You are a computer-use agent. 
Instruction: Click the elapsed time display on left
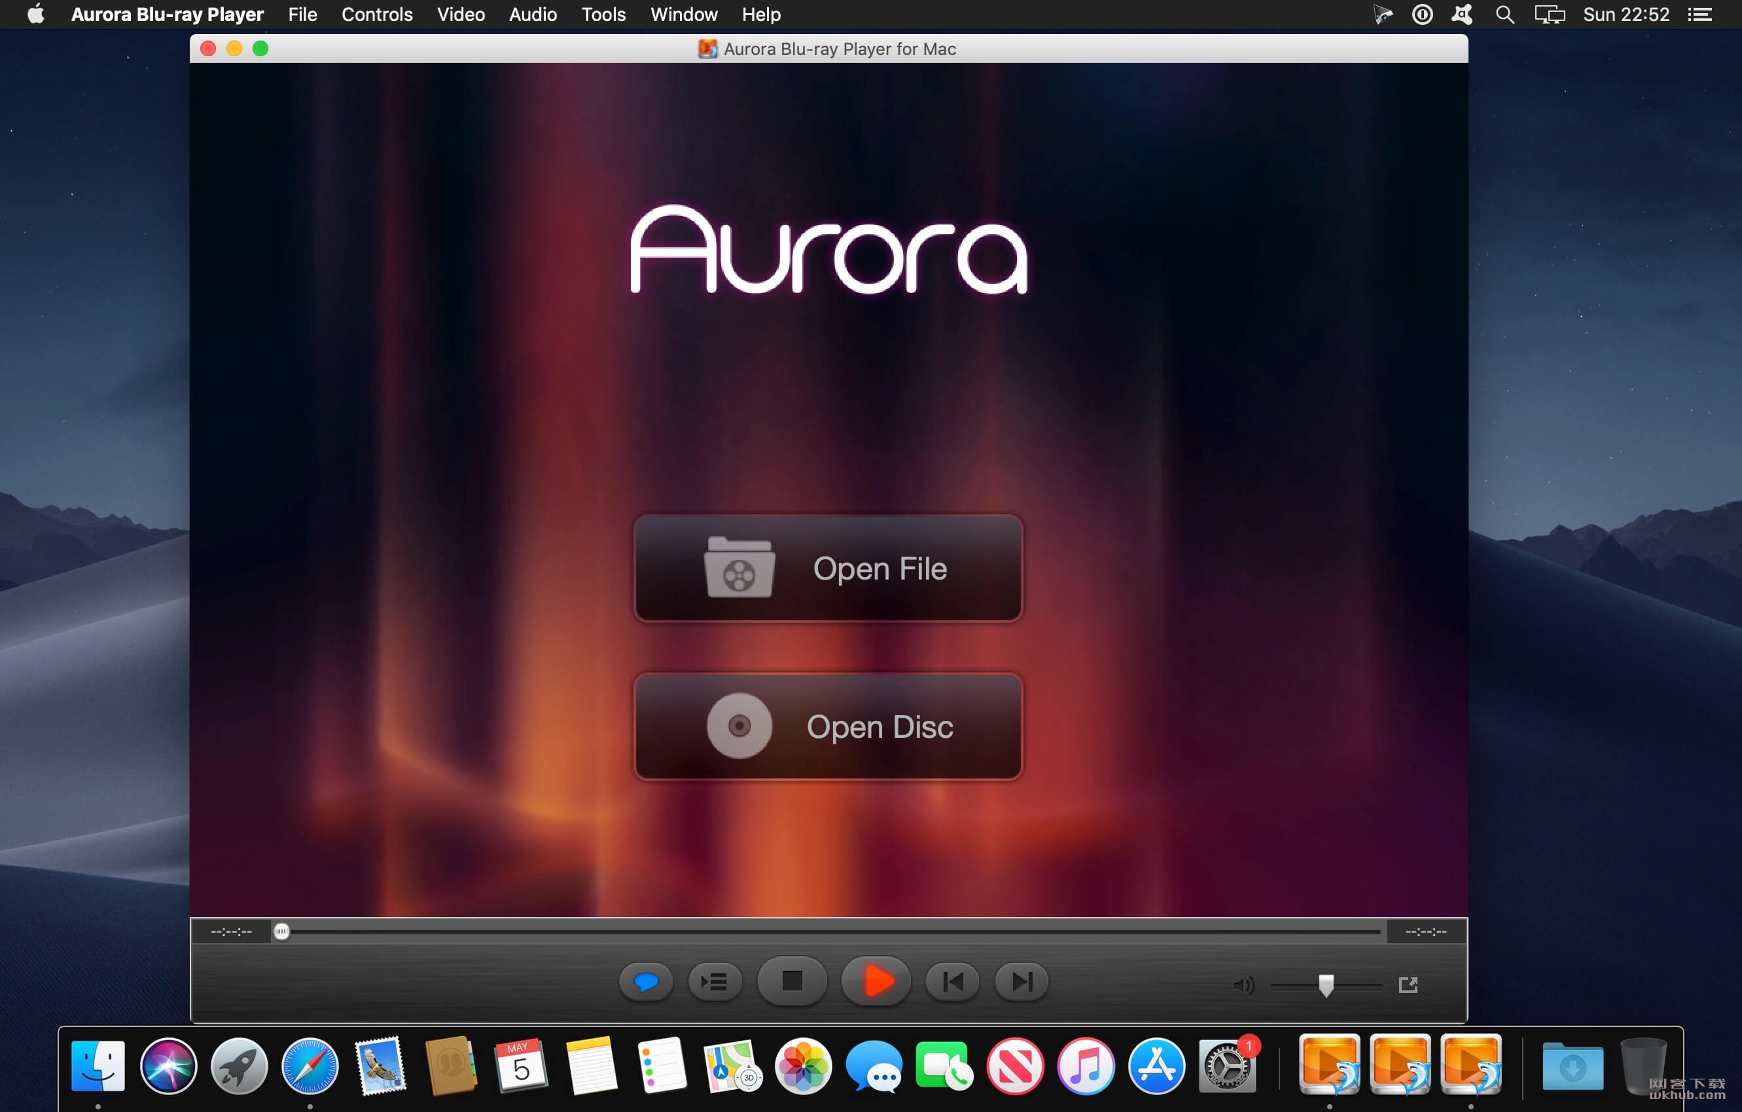click(x=232, y=931)
